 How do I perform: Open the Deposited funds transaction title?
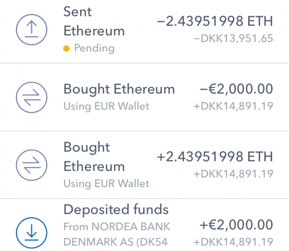pos(116,210)
